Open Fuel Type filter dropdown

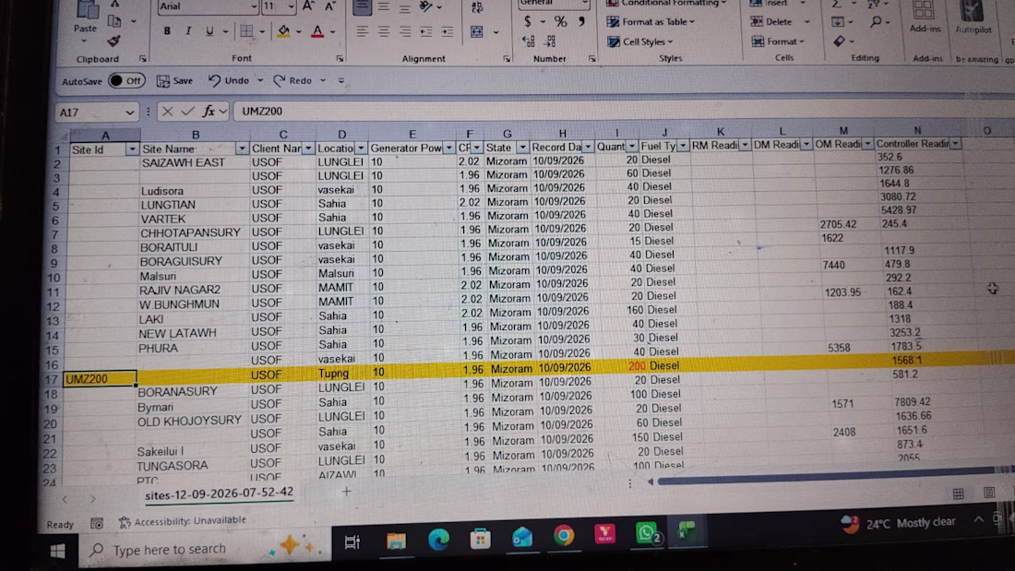683,147
